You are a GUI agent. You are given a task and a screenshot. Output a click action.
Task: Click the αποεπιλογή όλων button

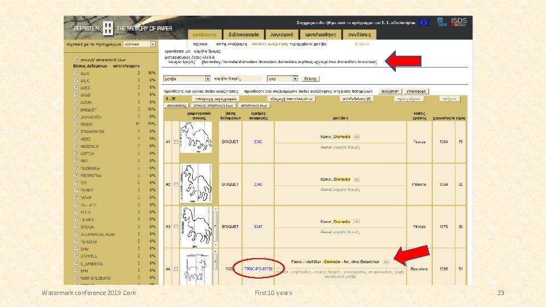[254, 106]
